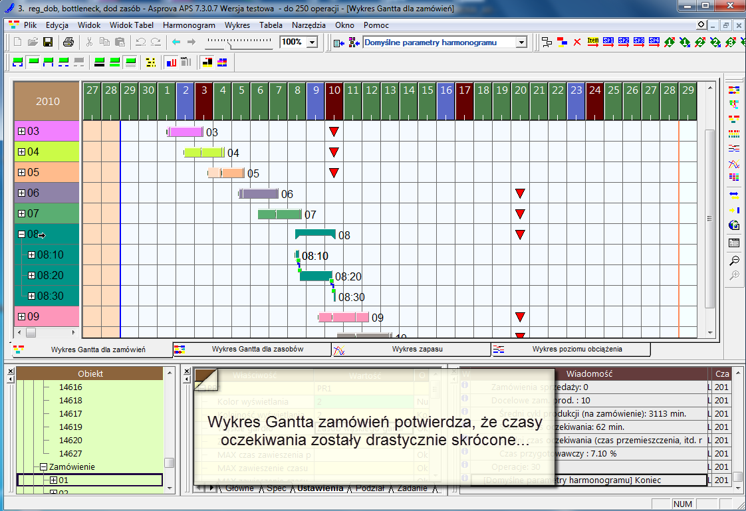Expand order 06 row

(x=21, y=193)
